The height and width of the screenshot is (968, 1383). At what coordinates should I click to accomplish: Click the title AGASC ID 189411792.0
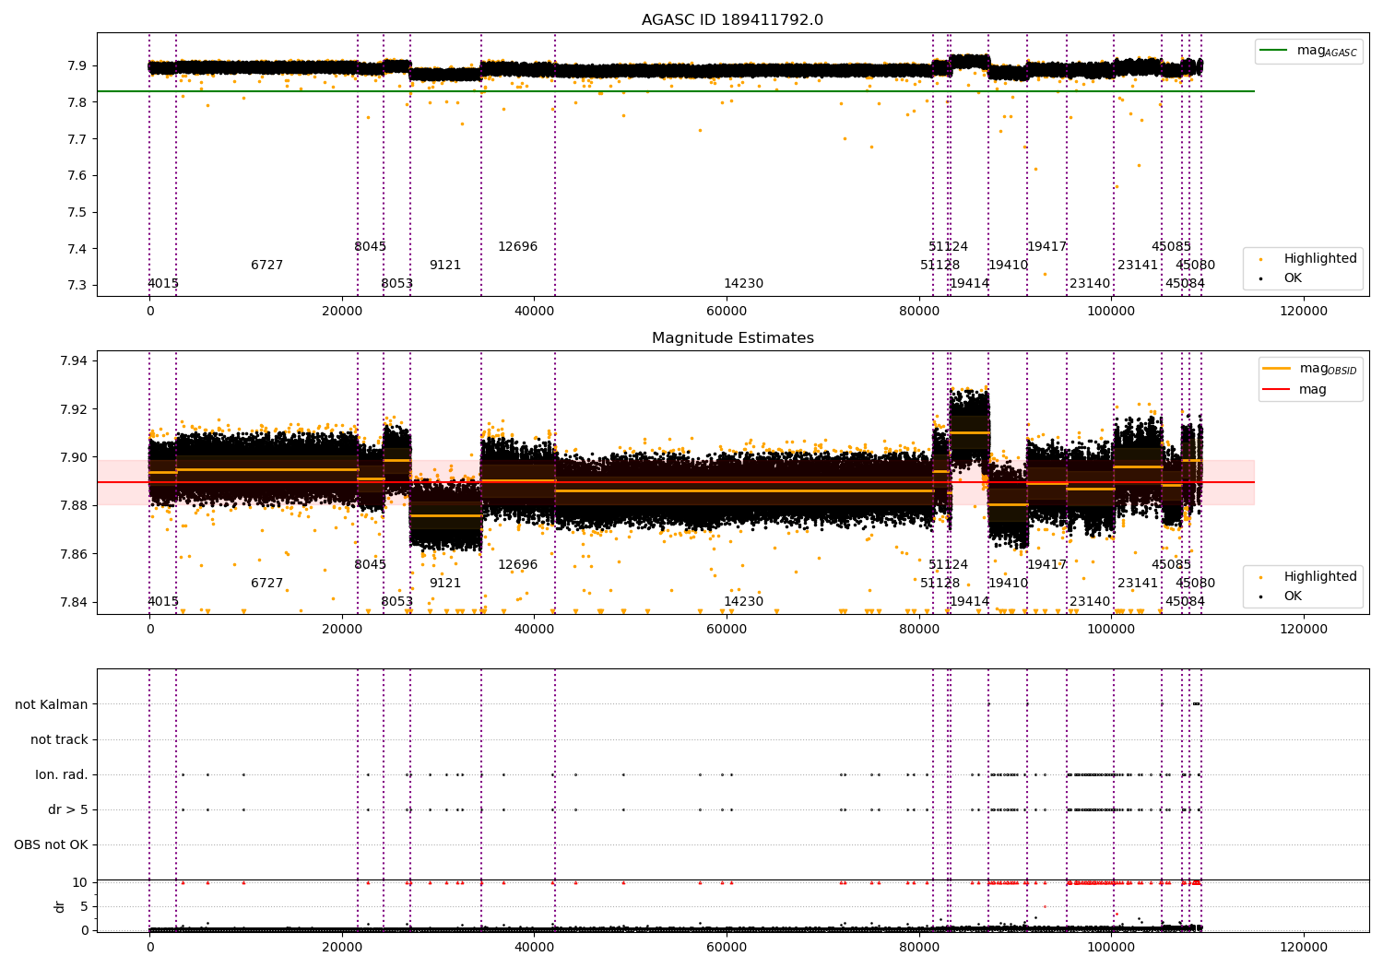(732, 20)
